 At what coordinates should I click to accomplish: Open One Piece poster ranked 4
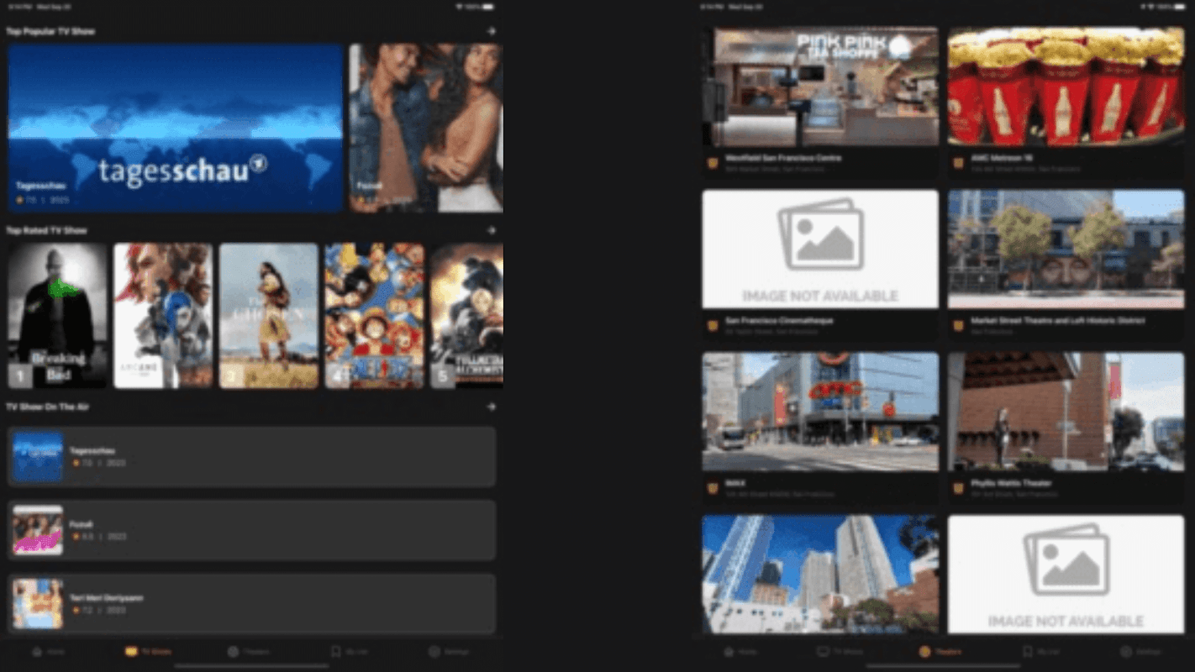[x=375, y=316]
